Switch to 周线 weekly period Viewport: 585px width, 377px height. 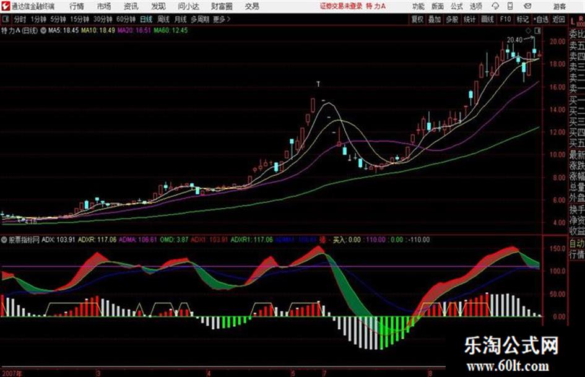[163, 19]
